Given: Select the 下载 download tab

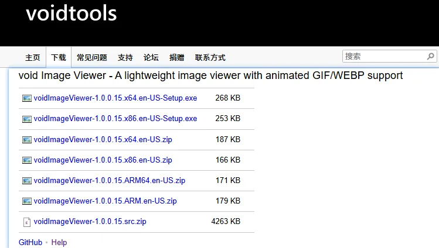Looking at the screenshot, I should [59, 57].
